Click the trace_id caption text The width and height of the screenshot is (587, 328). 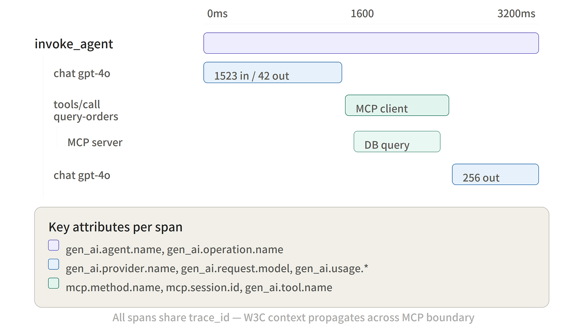coord(293,318)
